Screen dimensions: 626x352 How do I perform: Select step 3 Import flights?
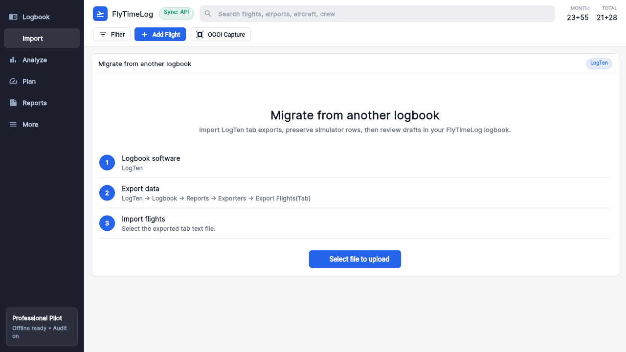pos(355,223)
